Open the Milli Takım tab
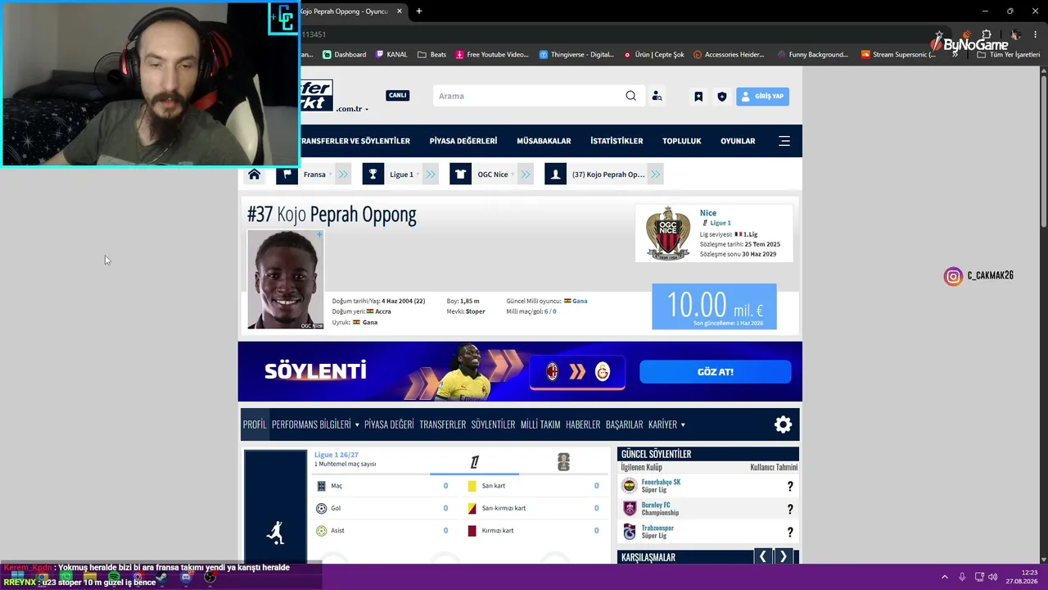Viewport: 1048px width, 590px height. coord(540,424)
